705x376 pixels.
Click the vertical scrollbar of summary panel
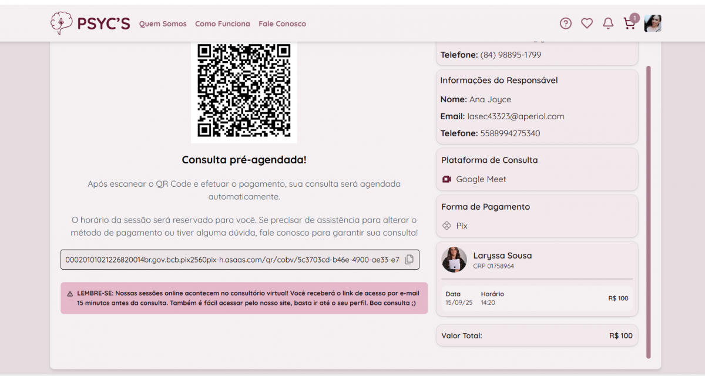(x=649, y=211)
